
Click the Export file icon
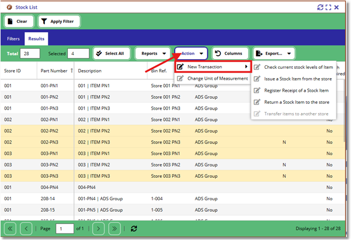point(259,53)
